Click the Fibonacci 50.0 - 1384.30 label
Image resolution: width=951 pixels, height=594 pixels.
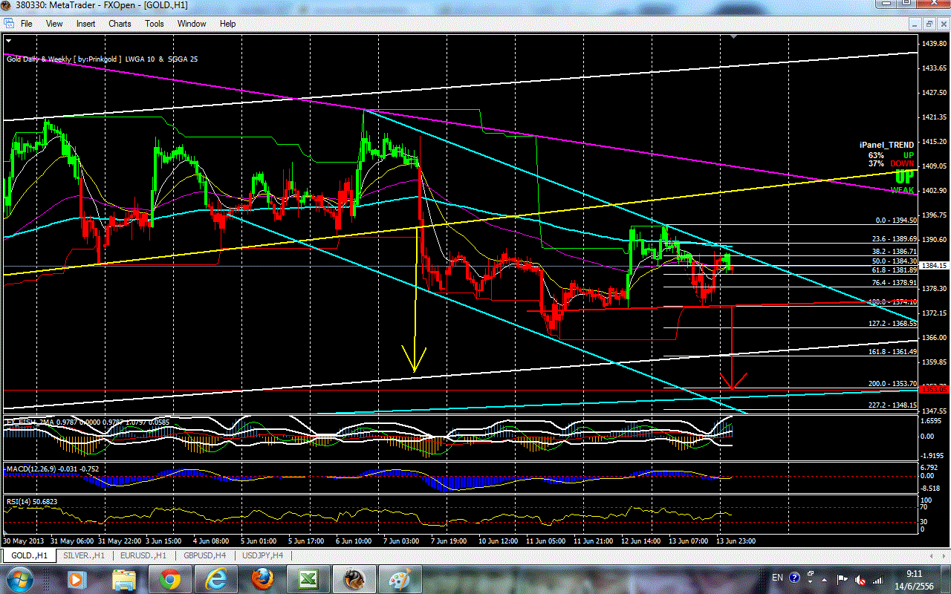point(895,261)
